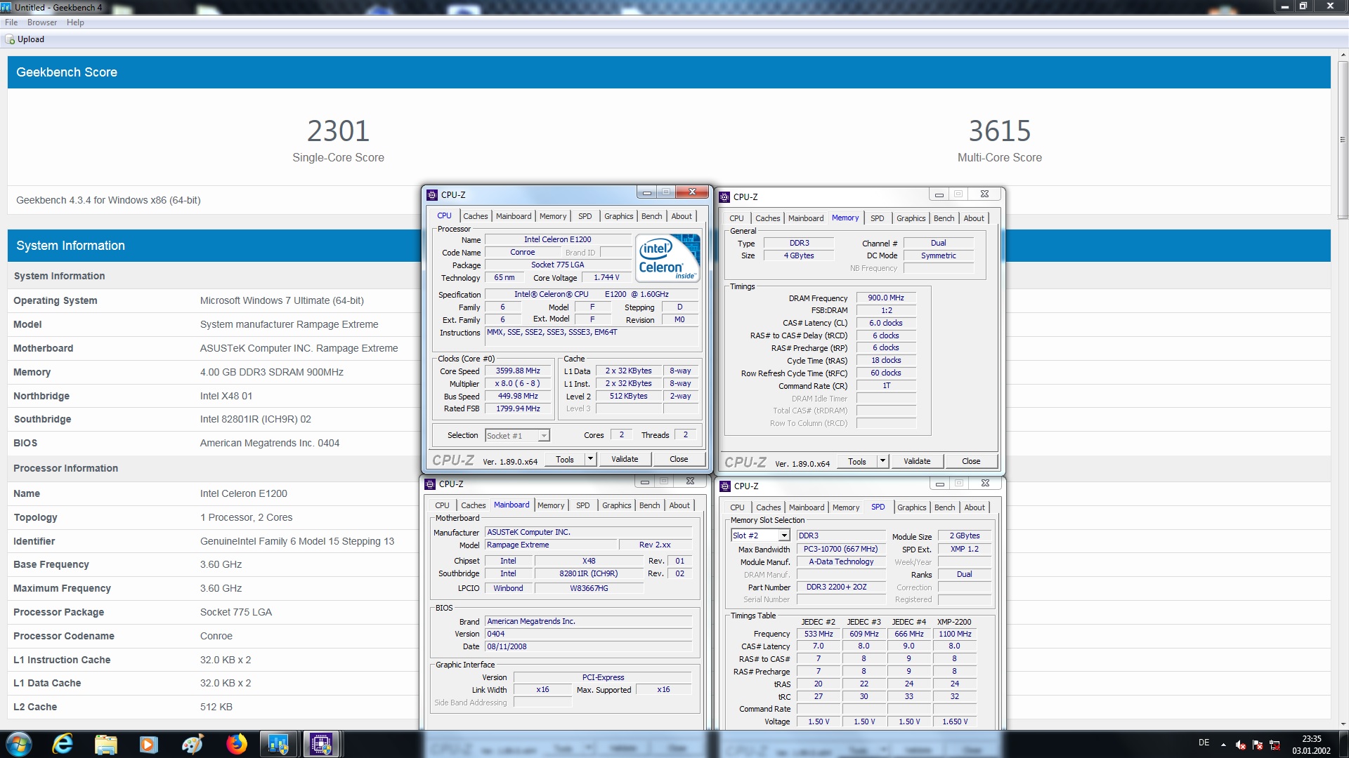Open Windows Media Player taskbar icon
1349x758 pixels.
(149, 744)
